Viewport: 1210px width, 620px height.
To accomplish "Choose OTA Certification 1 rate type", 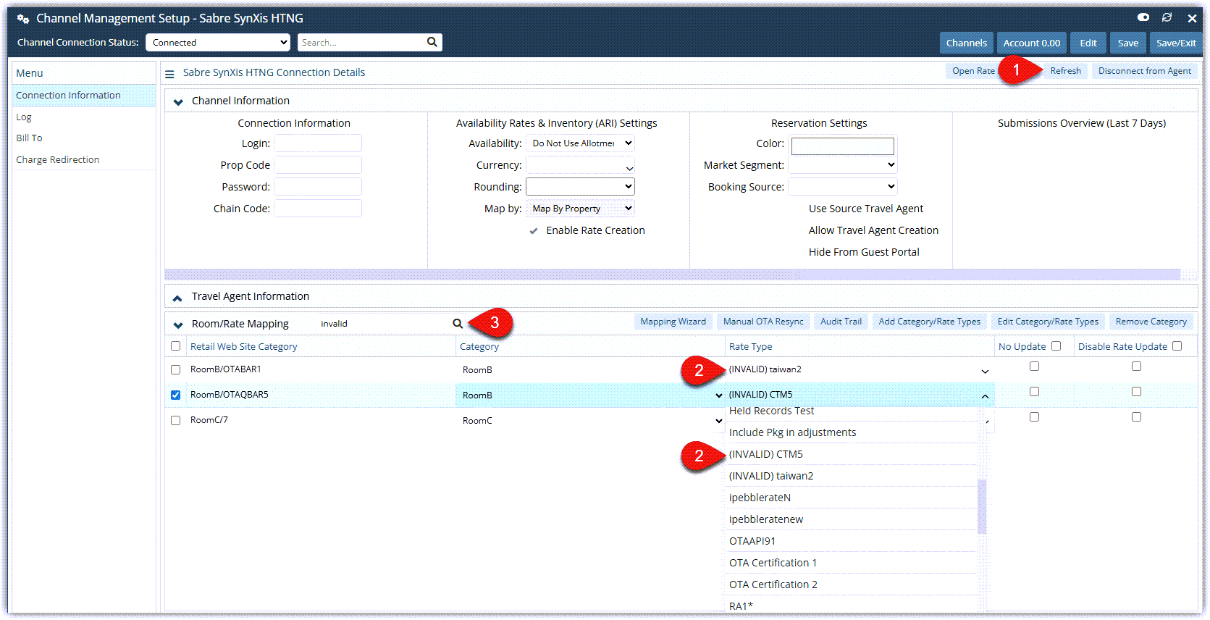I will pos(852,563).
